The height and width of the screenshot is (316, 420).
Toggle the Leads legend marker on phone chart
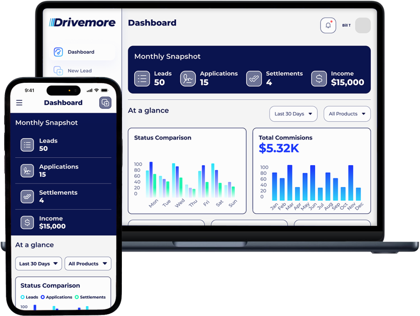23,297
